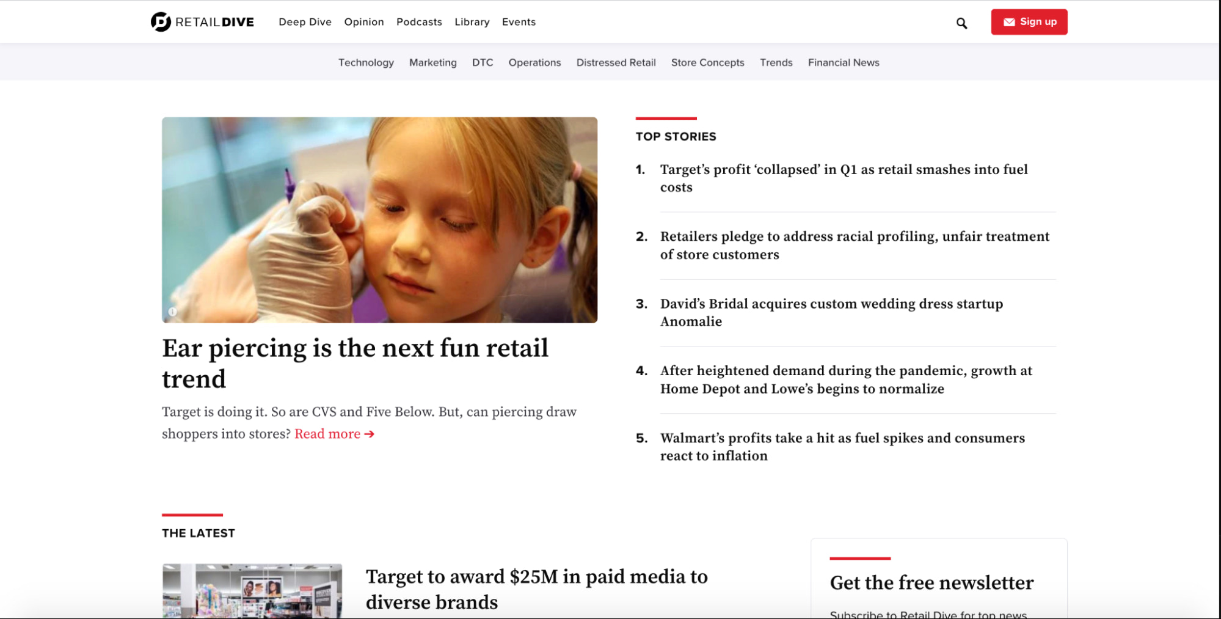Select the Marketing topic link
Screen dimensions: 1221x619
(x=432, y=62)
